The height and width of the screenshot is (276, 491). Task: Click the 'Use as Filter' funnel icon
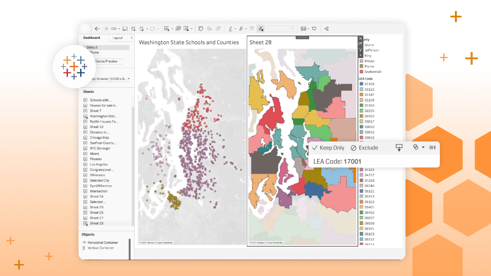tap(360, 49)
